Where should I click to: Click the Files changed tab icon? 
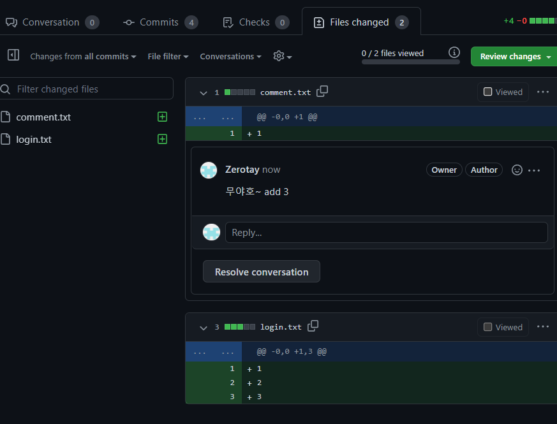pyautogui.click(x=318, y=23)
